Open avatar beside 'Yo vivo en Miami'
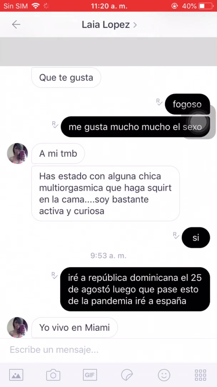This screenshot has height=387, width=217. [17, 327]
